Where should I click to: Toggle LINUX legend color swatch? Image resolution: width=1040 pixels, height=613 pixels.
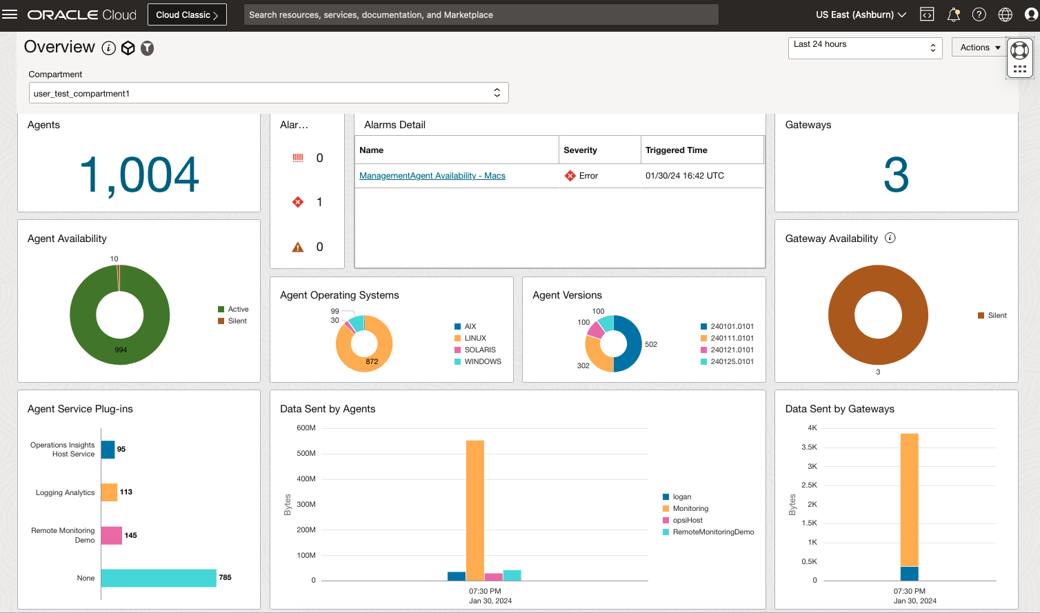[x=458, y=339]
